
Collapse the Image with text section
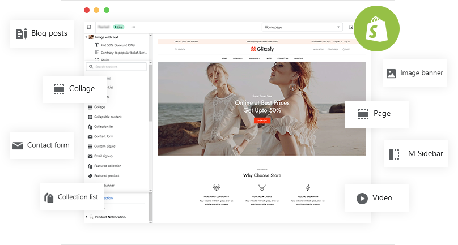[86, 37]
